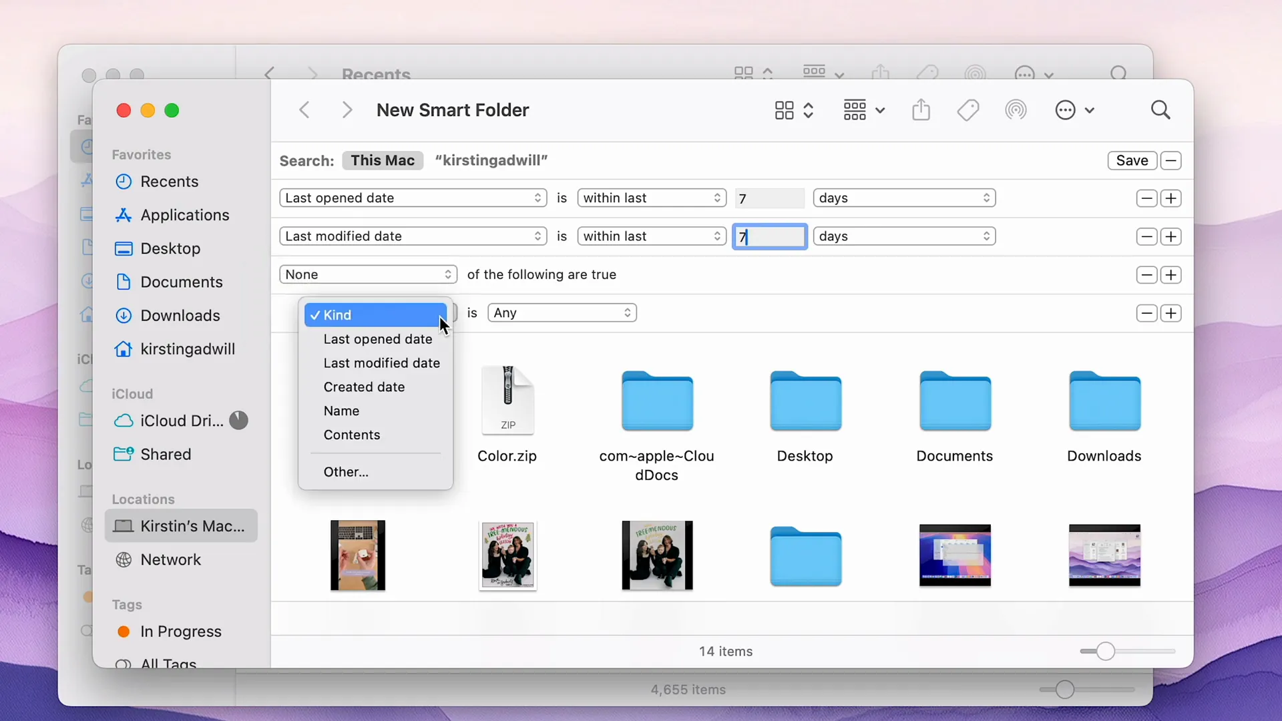Open the More actions ellipsis menu
Viewport: 1282px width, 721px height.
[1074, 110]
